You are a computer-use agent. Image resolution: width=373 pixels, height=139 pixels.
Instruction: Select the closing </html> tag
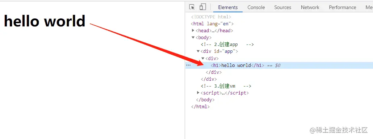pyautogui.click(x=200, y=107)
